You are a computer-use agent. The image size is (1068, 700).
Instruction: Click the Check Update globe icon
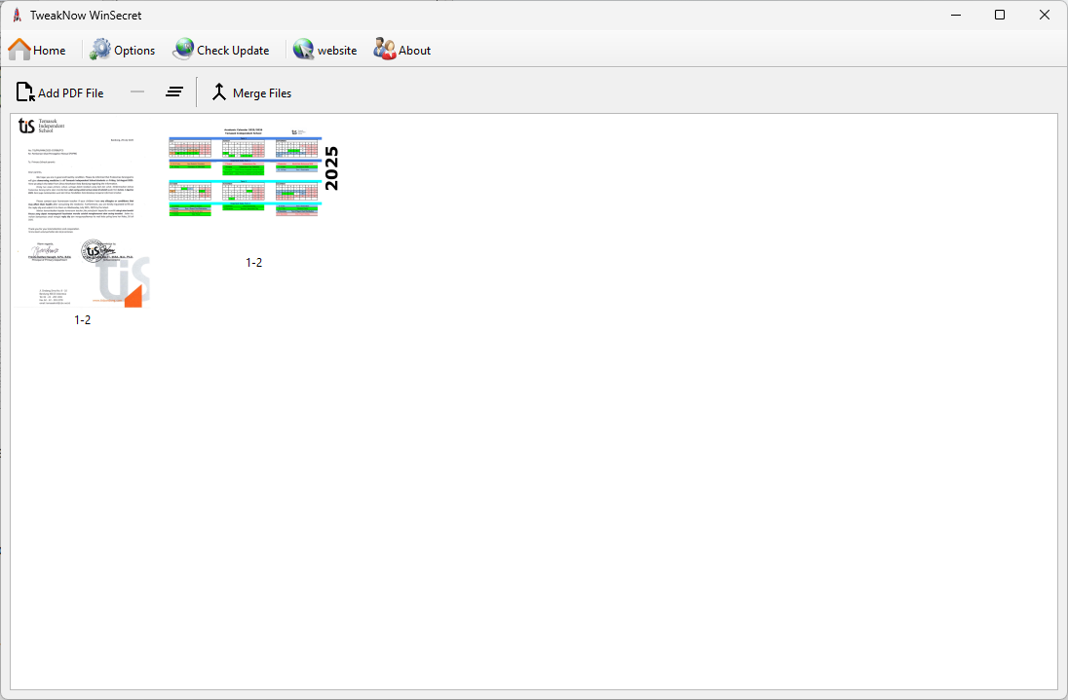(x=183, y=50)
